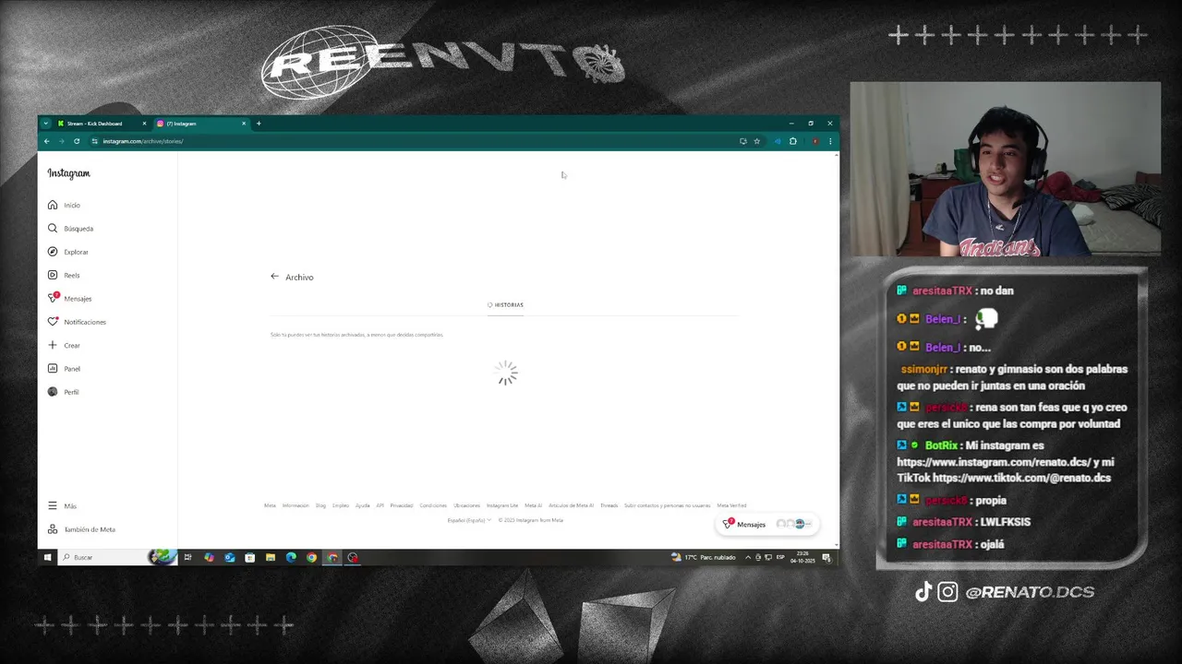Screen dimensions: 1182x664
Task: Expand the Español (España) language dropdown
Action: point(469,520)
